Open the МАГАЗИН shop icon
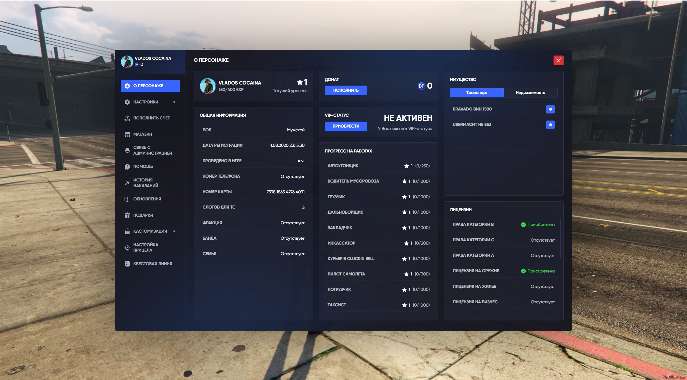This screenshot has width=687, height=380. tap(127, 134)
